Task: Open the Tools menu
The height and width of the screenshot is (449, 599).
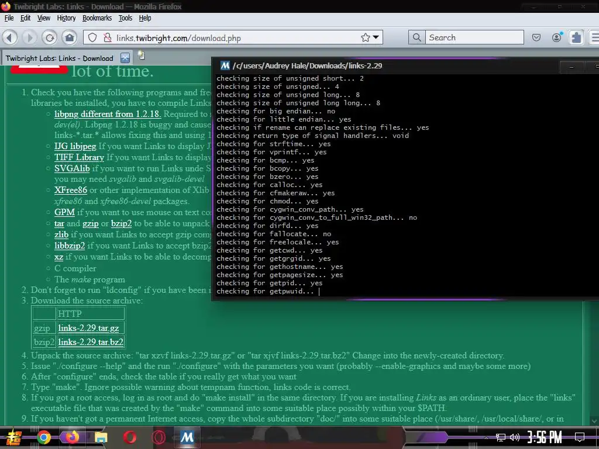Action: (x=125, y=18)
